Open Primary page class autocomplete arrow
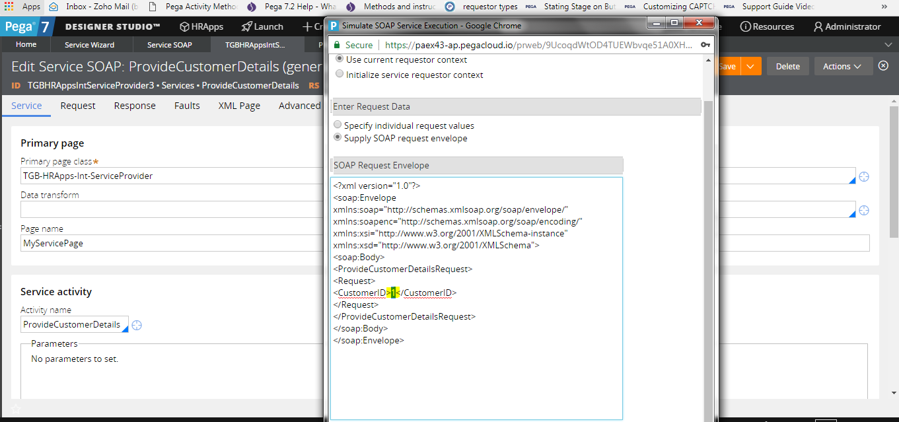This screenshot has height=422, width=899. point(851,180)
